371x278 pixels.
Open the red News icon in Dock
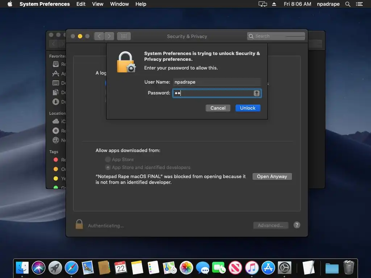pyautogui.click(x=235, y=268)
